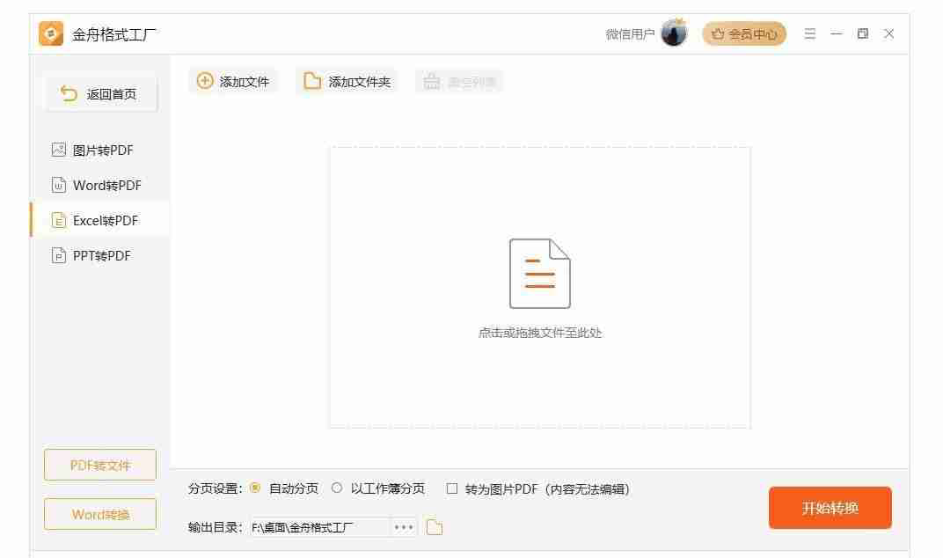Screen dimensions: 943x558
Task: Close the 金舟格式工厂 window
Action: 888,33
